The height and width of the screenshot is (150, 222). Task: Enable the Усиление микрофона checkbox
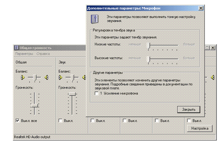[97, 93]
